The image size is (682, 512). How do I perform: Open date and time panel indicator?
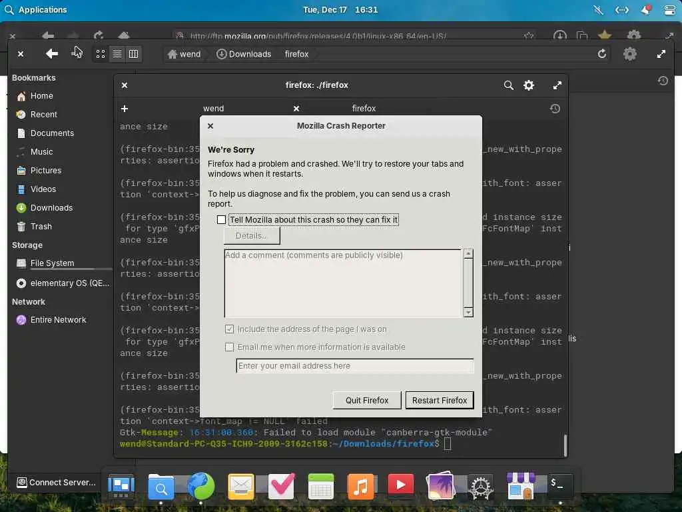(x=340, y=9)
